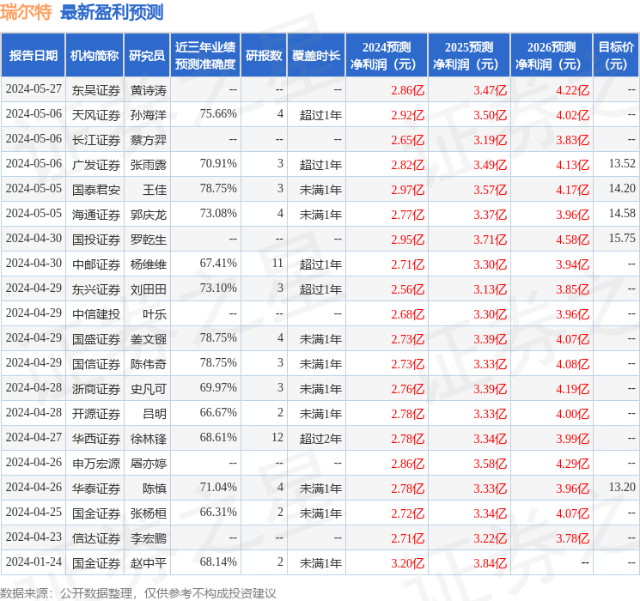Click researcher name 杨维维
This screenshot has width=640, height=601.
149,264
